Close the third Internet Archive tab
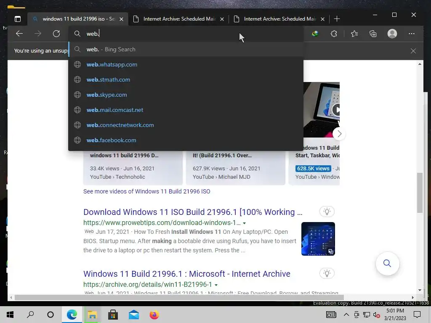This screenshot has height=323, width=431. 323,19
